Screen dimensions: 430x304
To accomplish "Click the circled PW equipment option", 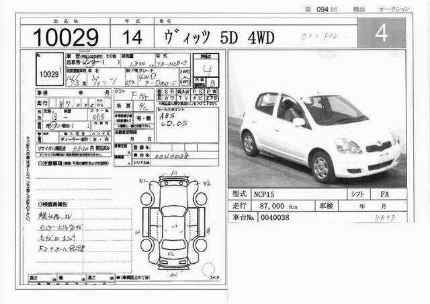I will pyautogui.click(x=212, y=91).
